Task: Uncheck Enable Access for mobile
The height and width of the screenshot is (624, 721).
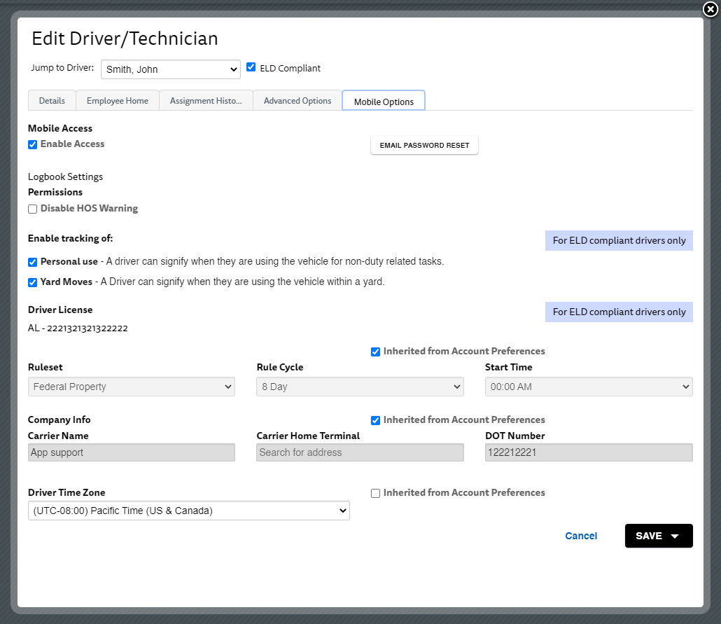Action: click(x=33, y=144)
